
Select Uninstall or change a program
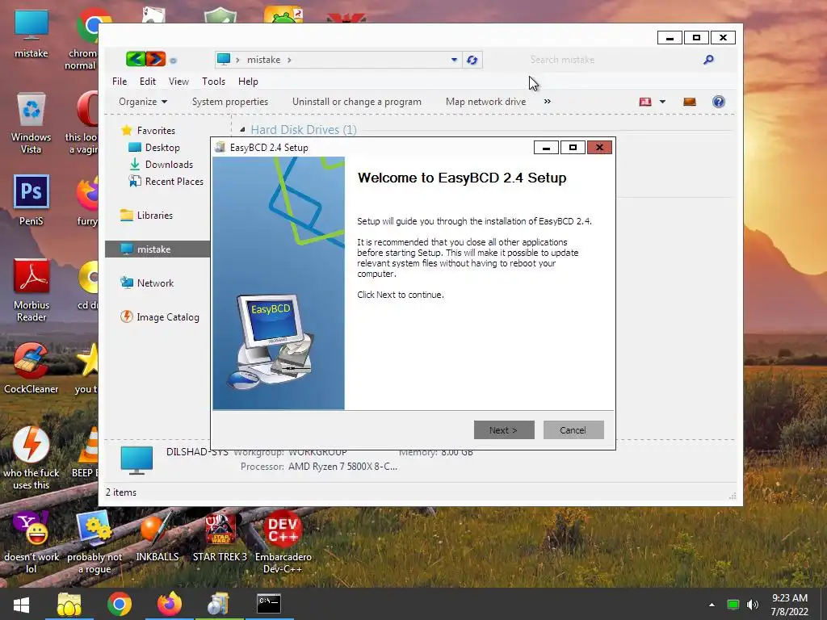pyautogui.click(x=356, y=101)
